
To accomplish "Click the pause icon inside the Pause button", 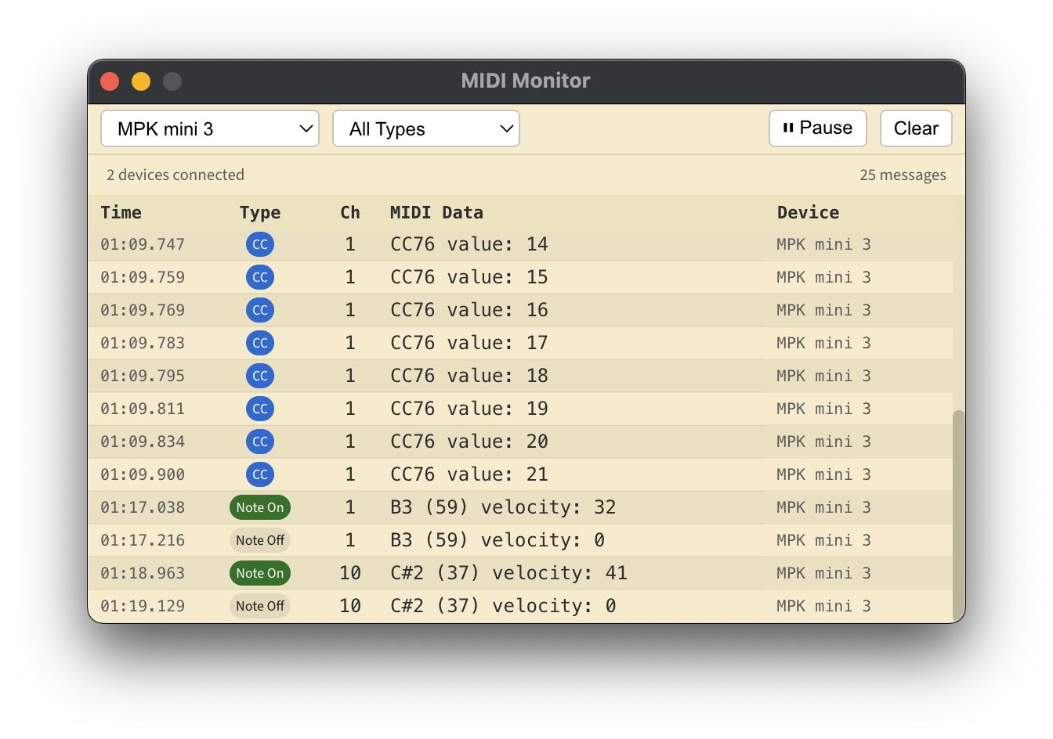I will 788,128.
